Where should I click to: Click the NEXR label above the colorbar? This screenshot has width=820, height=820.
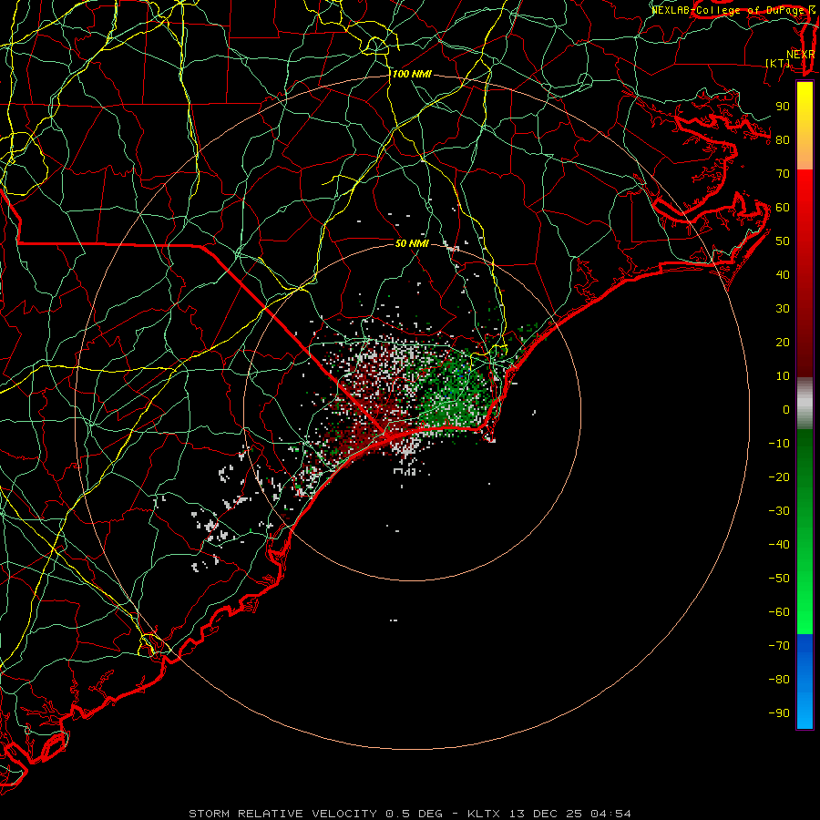(x=801, y=55)
